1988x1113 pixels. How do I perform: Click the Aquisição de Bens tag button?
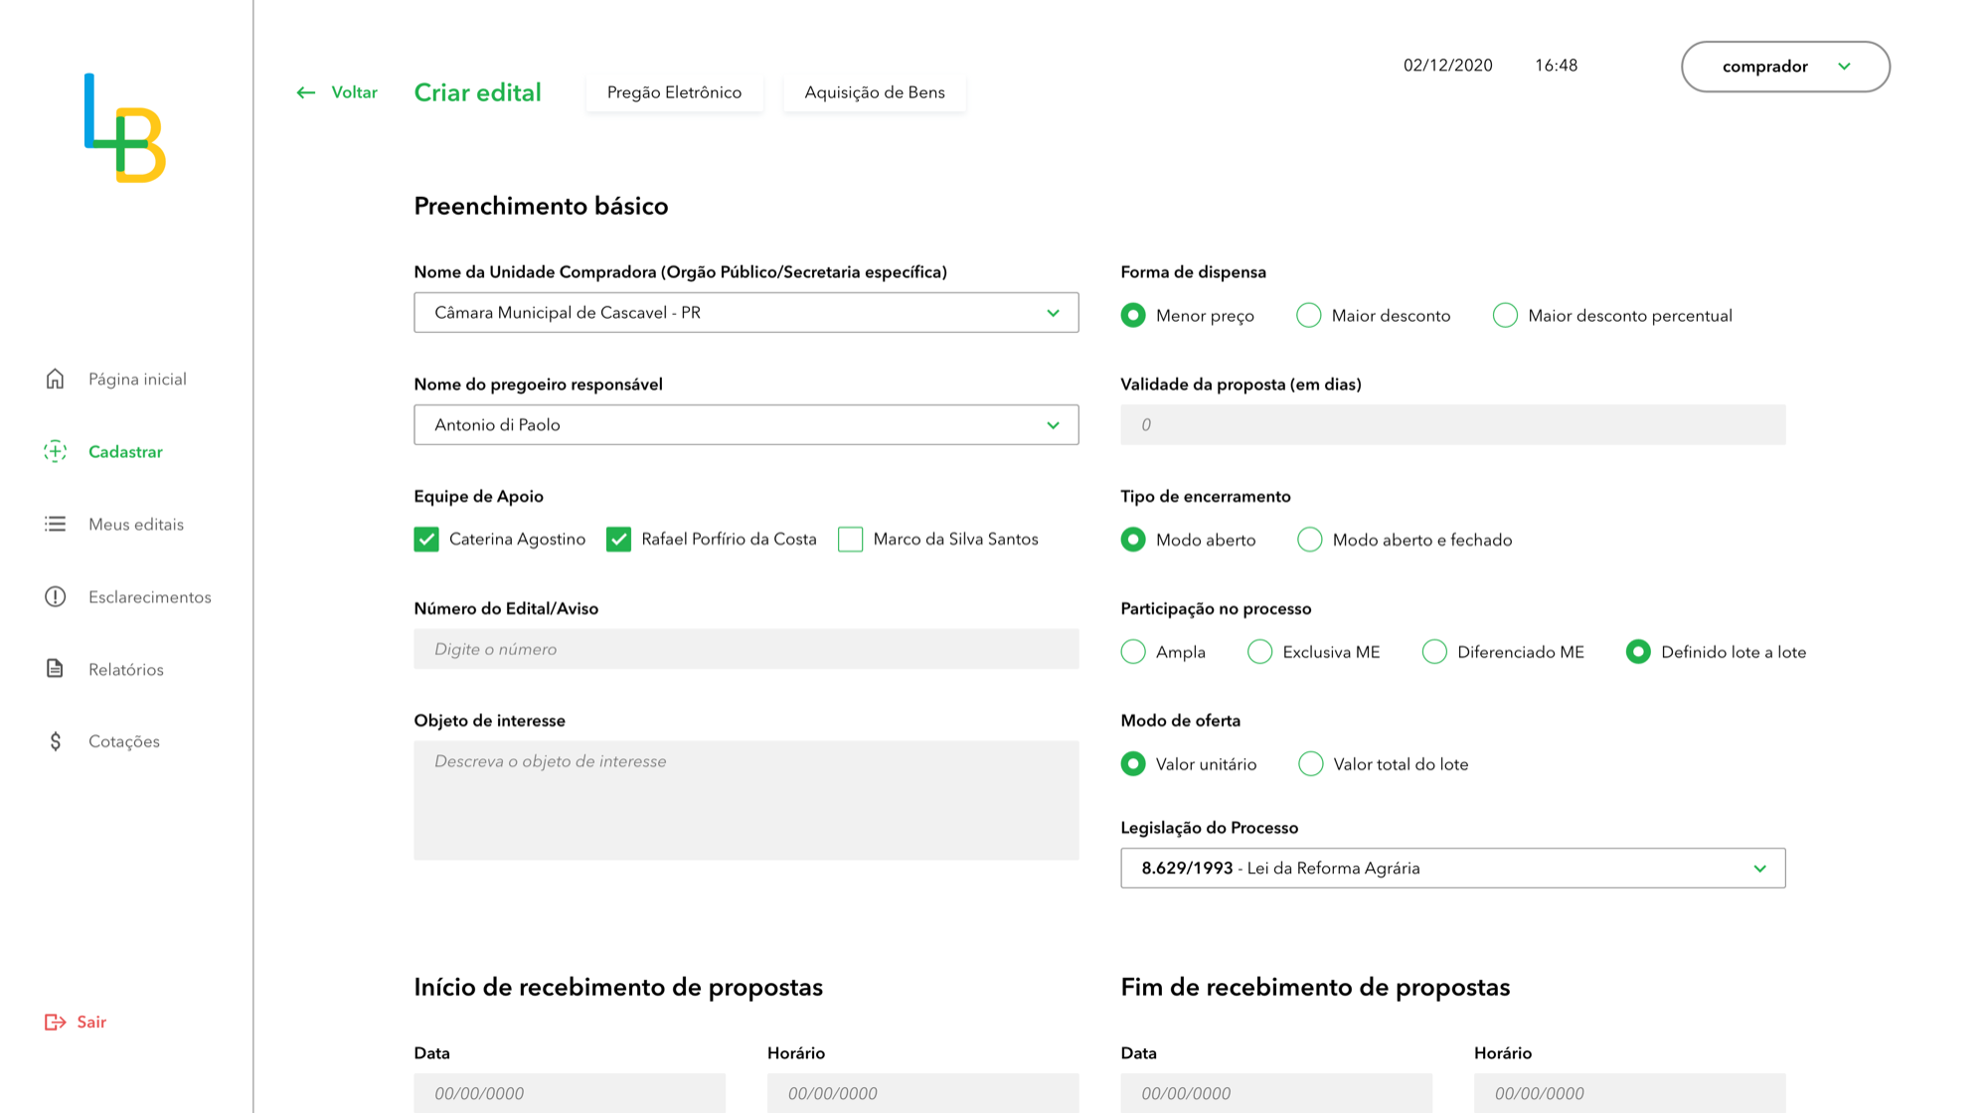pos(875,92)
